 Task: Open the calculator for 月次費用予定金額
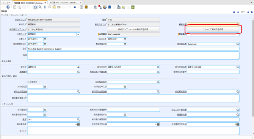238,125
